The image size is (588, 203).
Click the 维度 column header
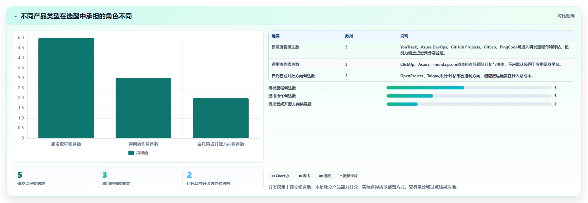pyautogui.click(x=275, y=36)
